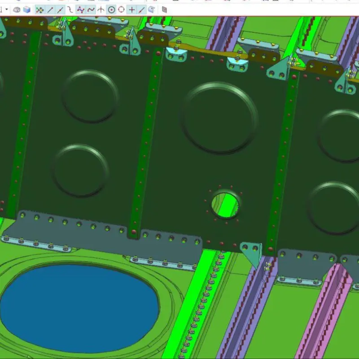Toggle Enable Snap Point with colored dots

coord(40,10)
